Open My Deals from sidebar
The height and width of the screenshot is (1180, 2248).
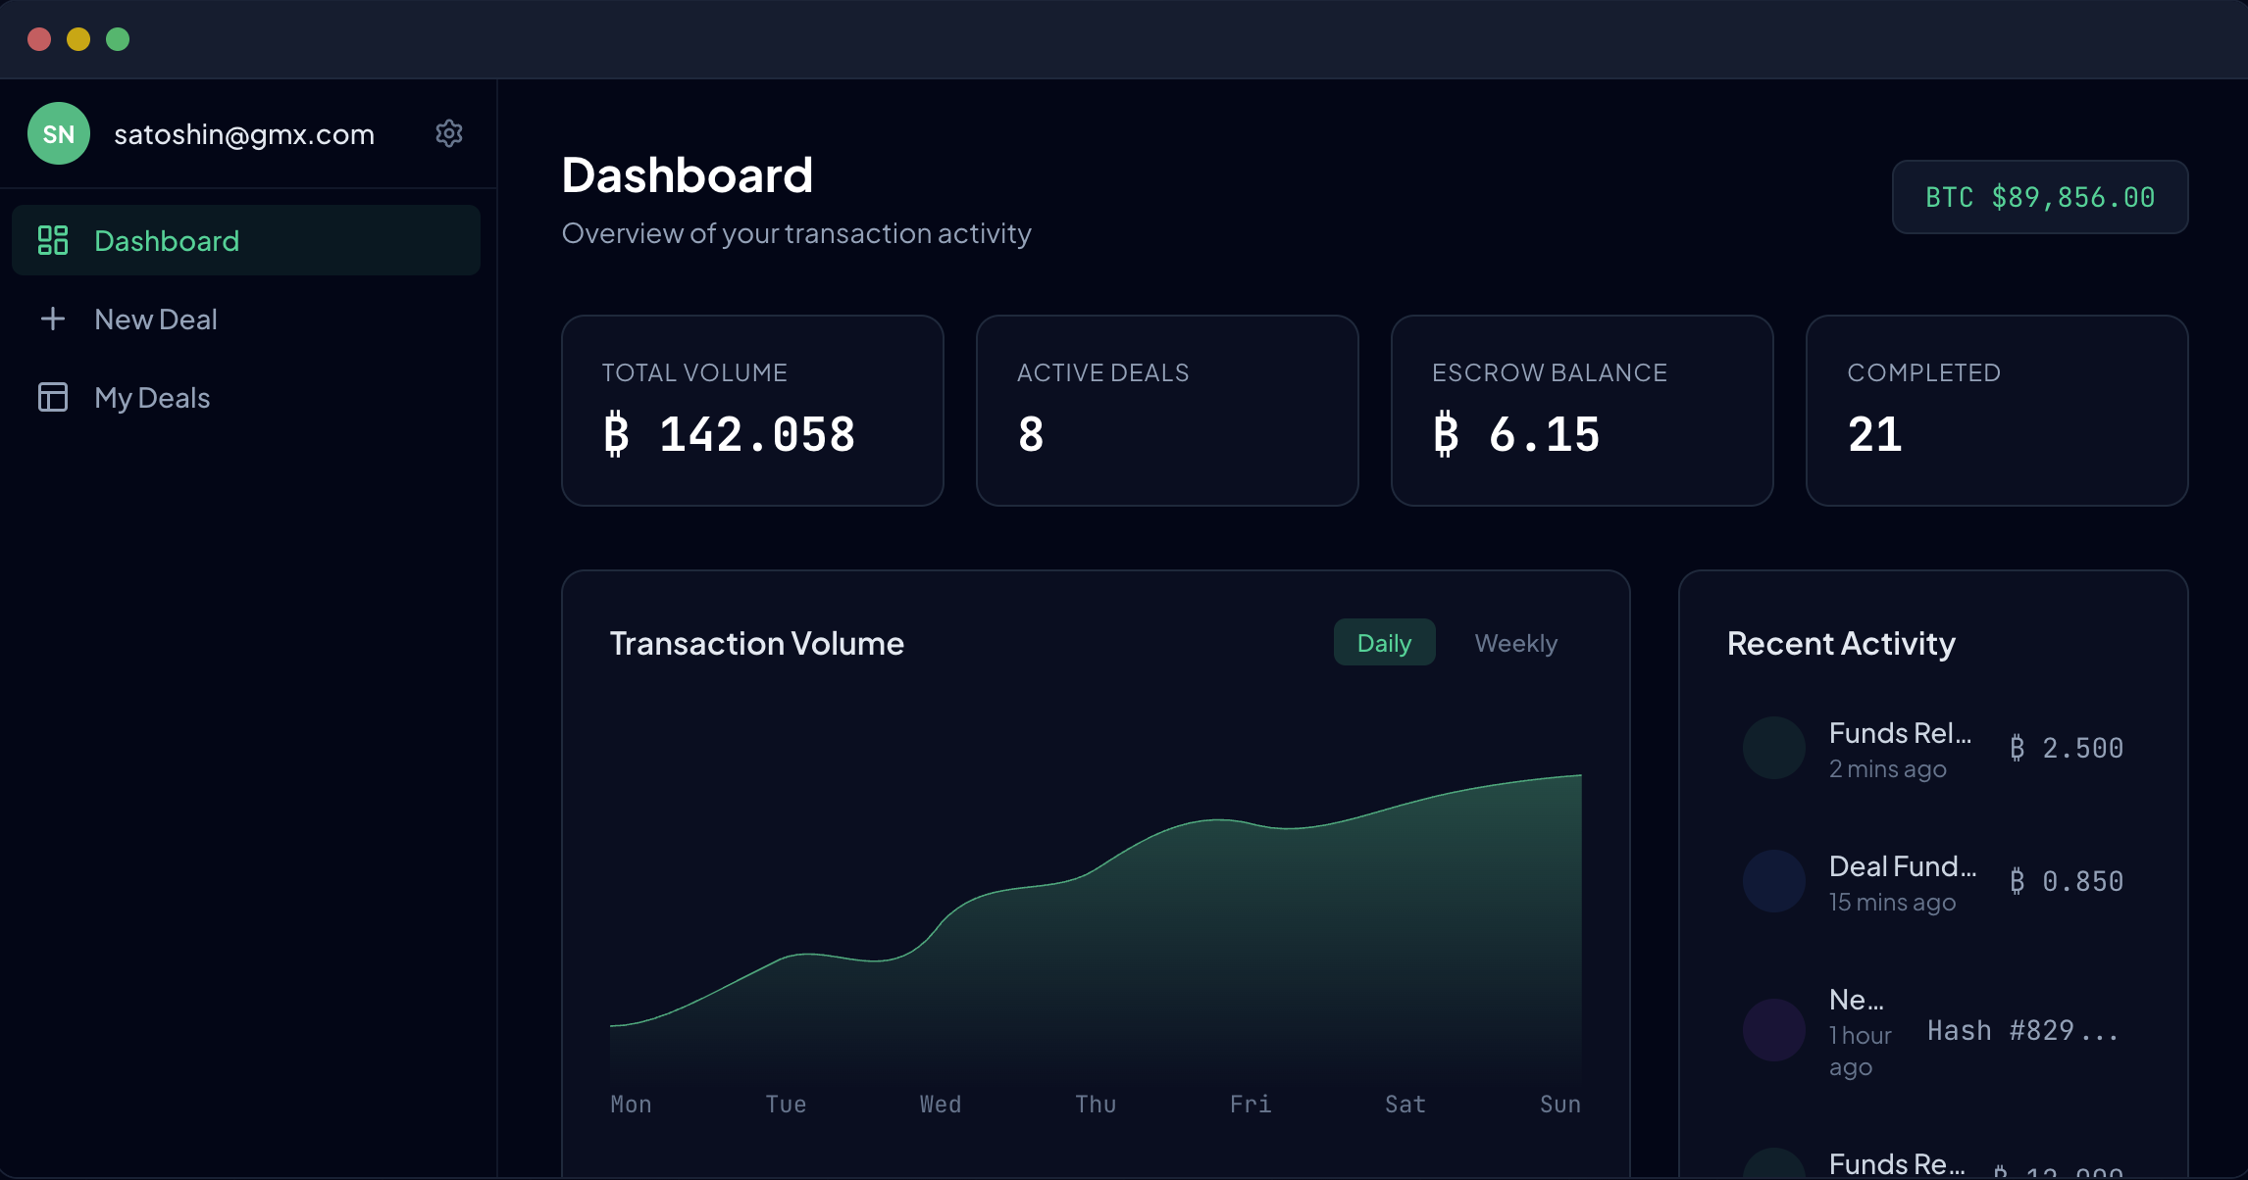pyautogui.click(x=152, y=397)
